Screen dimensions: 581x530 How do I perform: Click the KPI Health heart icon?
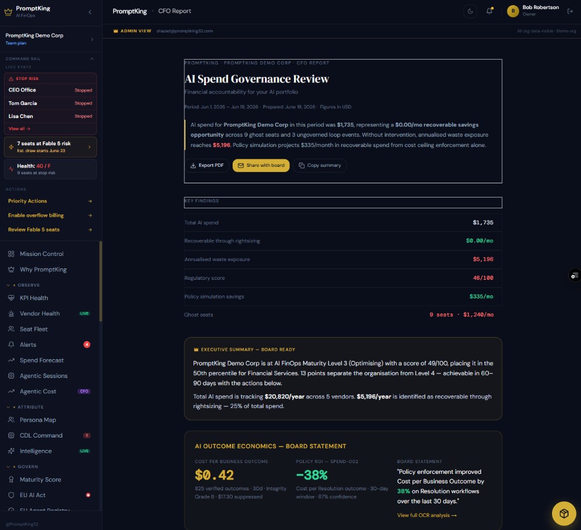pyautogui.click(x=11, y=298)
